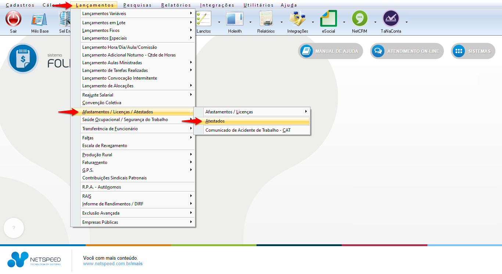Click the Relatórios printer icon
Image resolution: width=502 pixels, height=274 pixels.
(x=266, y=19)
